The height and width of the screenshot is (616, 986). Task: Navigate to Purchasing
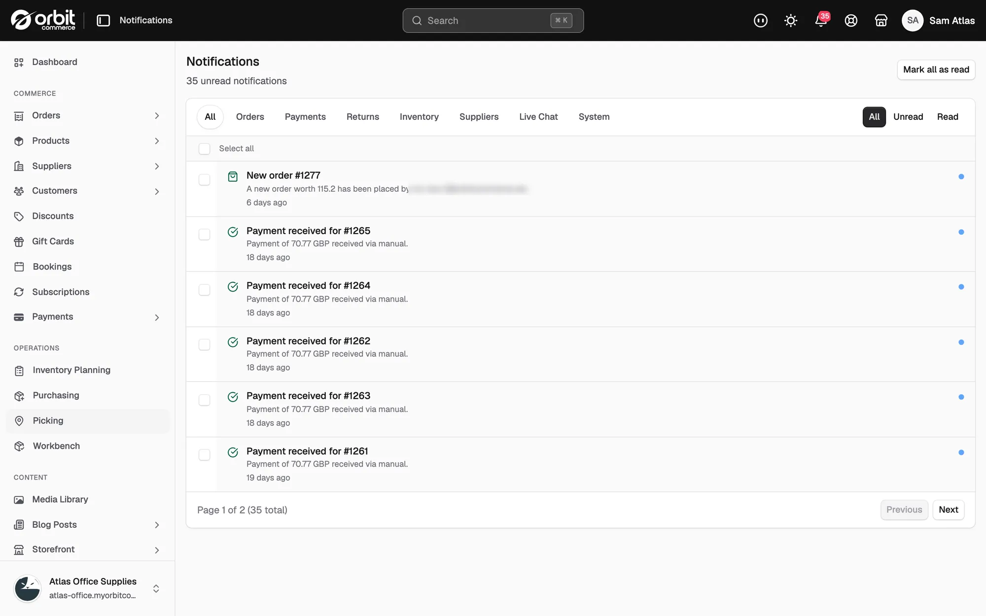[56, 395]
